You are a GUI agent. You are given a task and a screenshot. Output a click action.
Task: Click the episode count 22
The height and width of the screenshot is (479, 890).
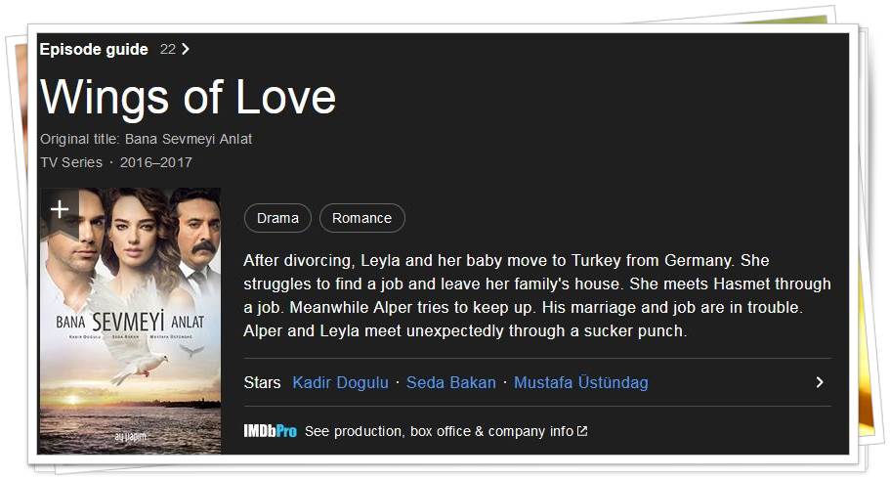(167, 50)
